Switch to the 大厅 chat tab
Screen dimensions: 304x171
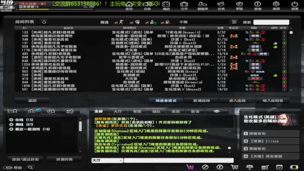118,111
